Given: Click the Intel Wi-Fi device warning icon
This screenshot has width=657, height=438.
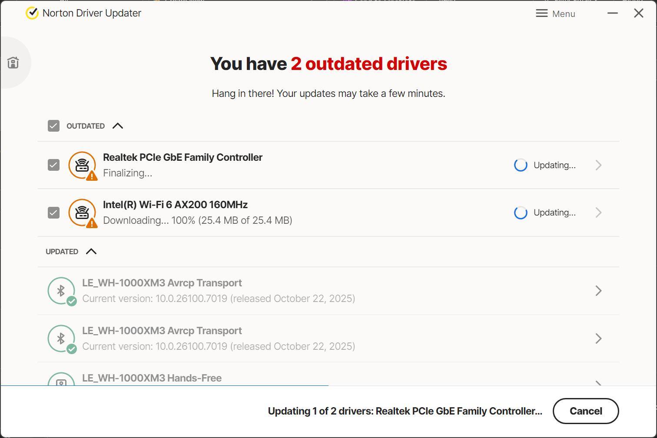Looking at the screenshot, I should click(82, 212).
